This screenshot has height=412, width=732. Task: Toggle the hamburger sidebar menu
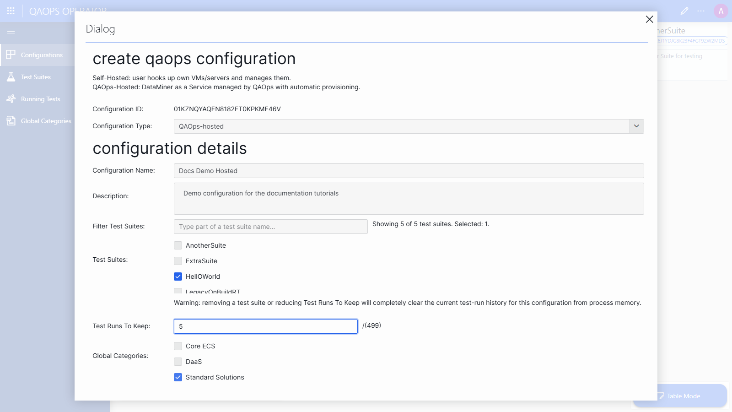11,33
